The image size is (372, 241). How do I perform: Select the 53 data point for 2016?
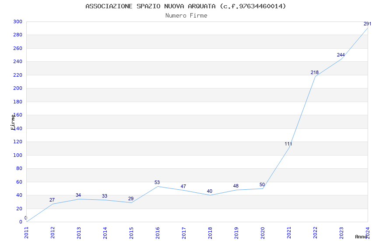[157, 182]
